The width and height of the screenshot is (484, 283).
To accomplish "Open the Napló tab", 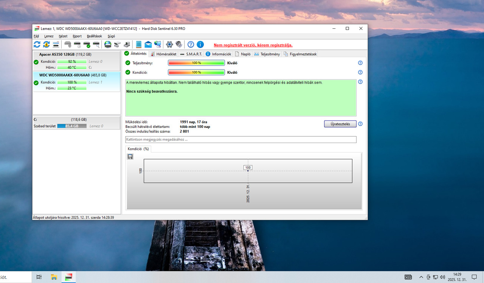I will click(243, 54).
